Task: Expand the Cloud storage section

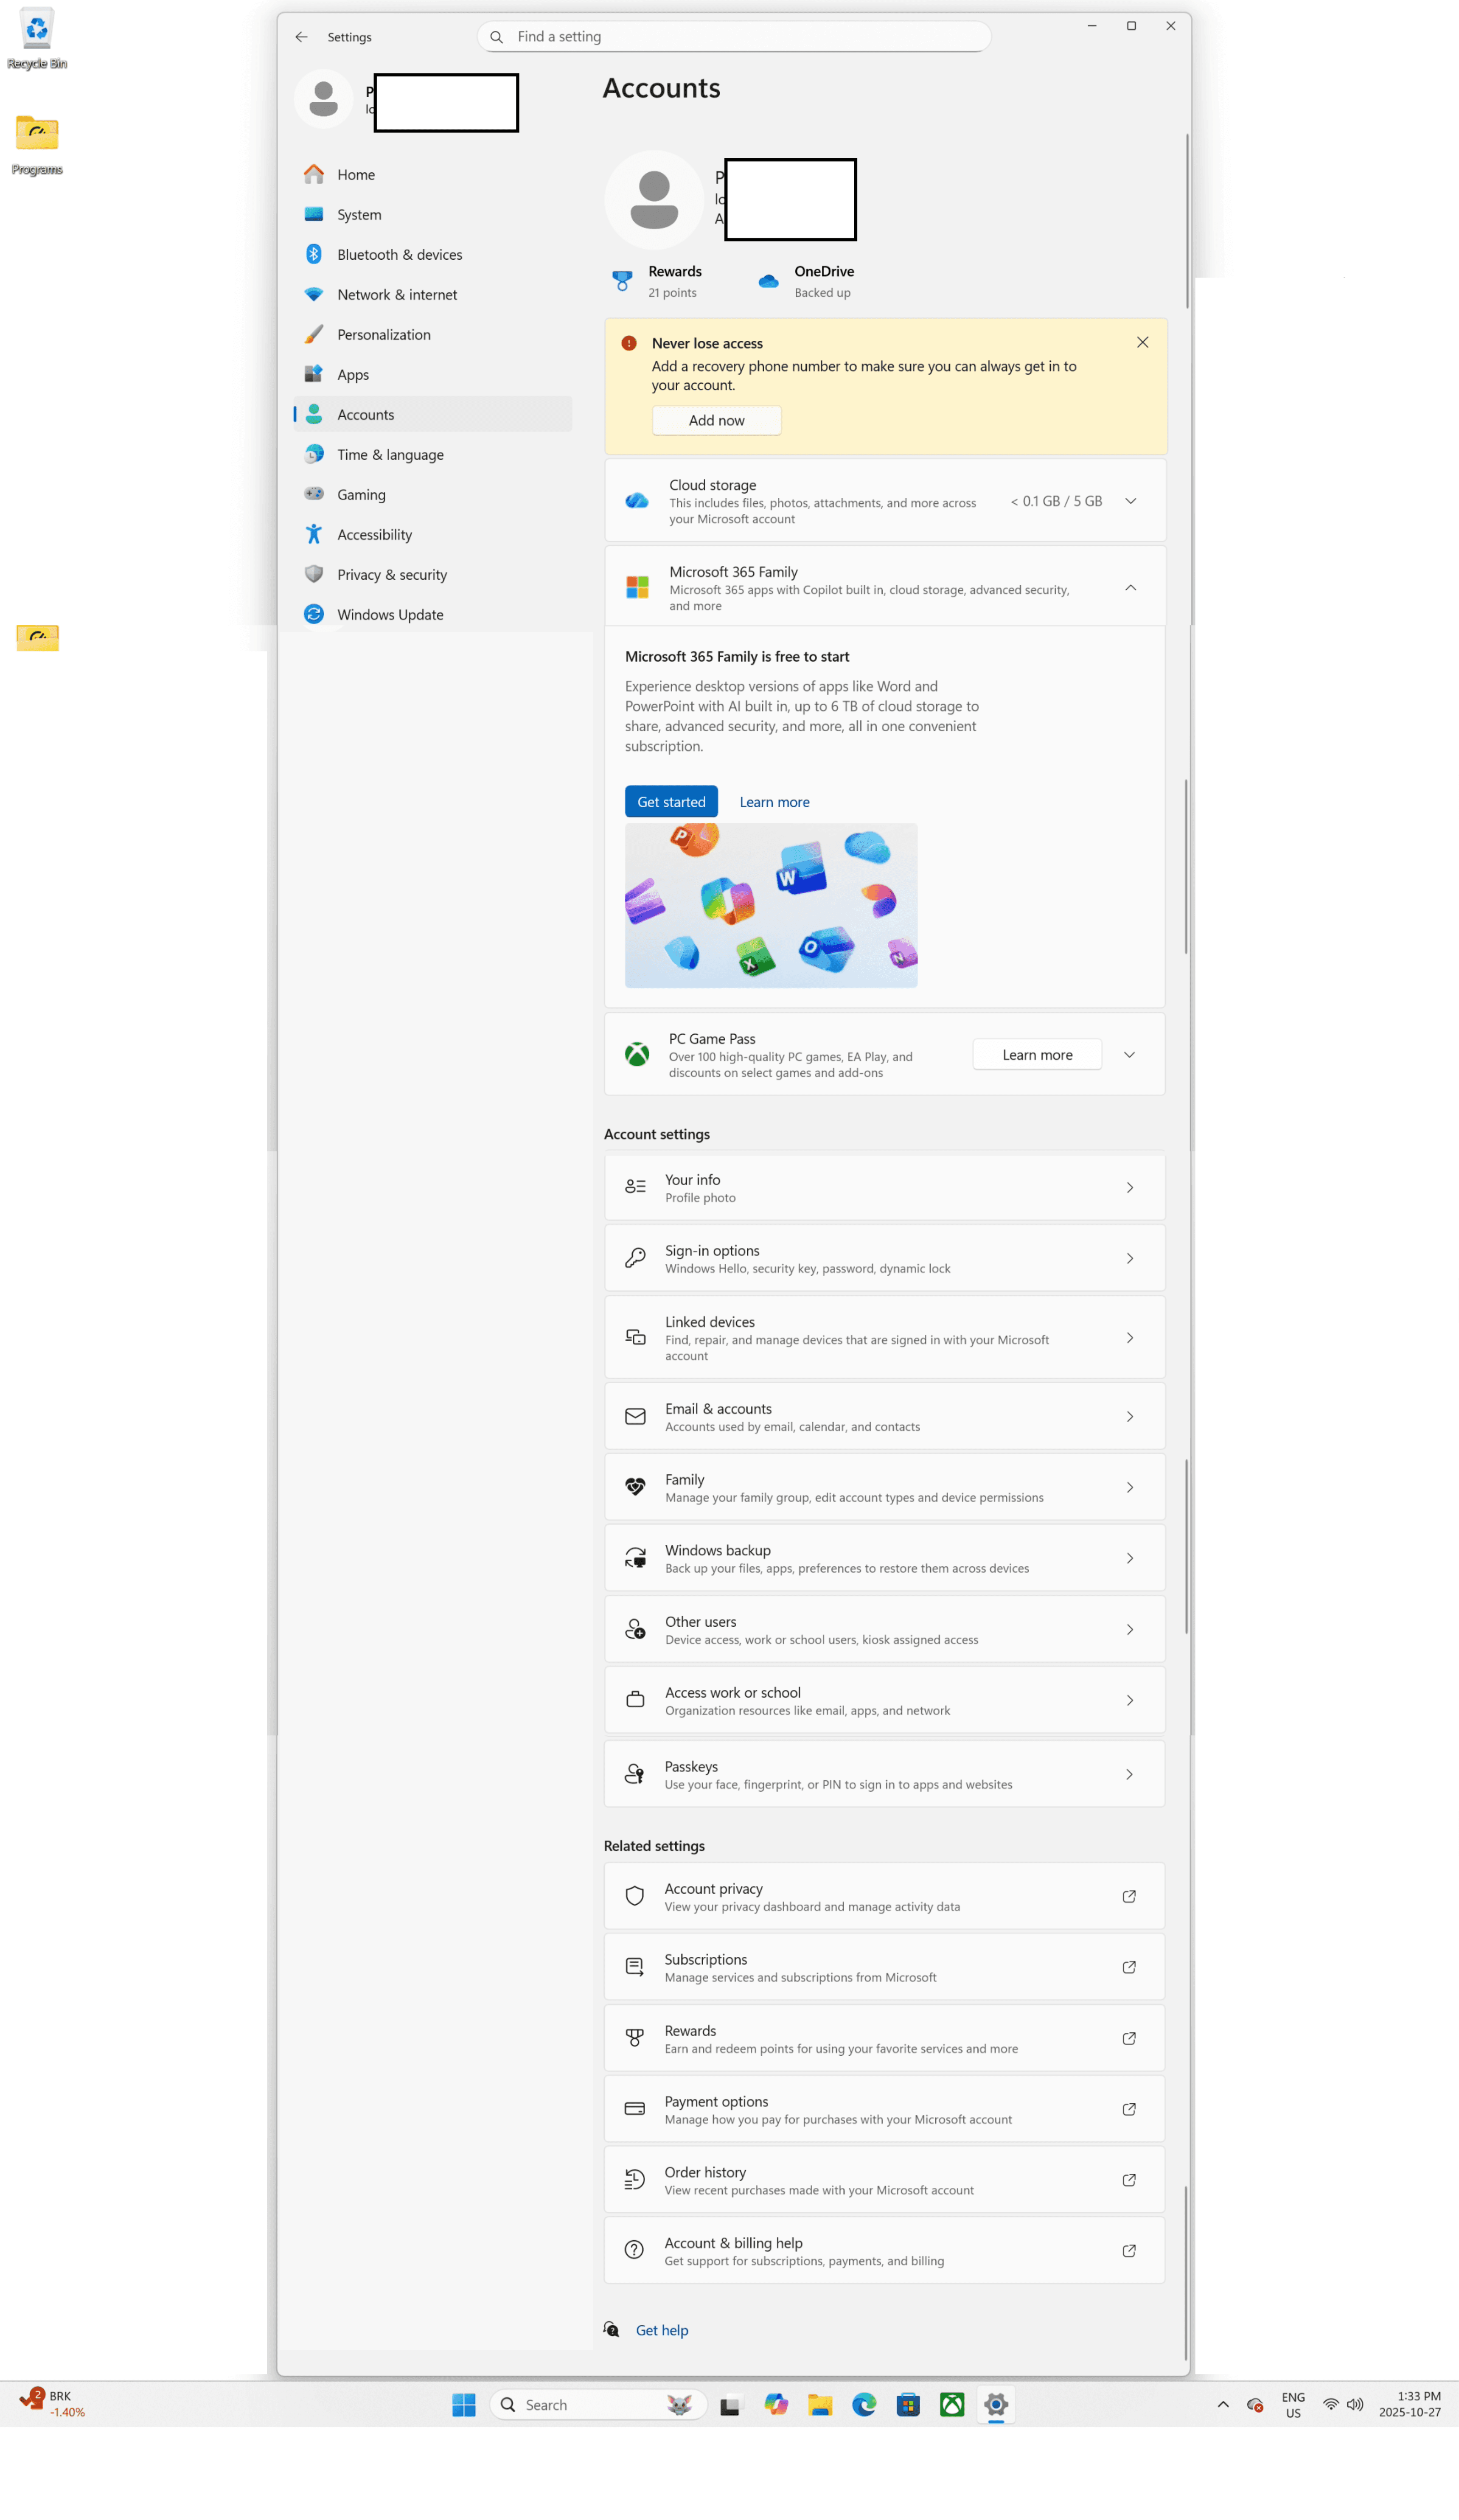Action: tap(1131, 501)
